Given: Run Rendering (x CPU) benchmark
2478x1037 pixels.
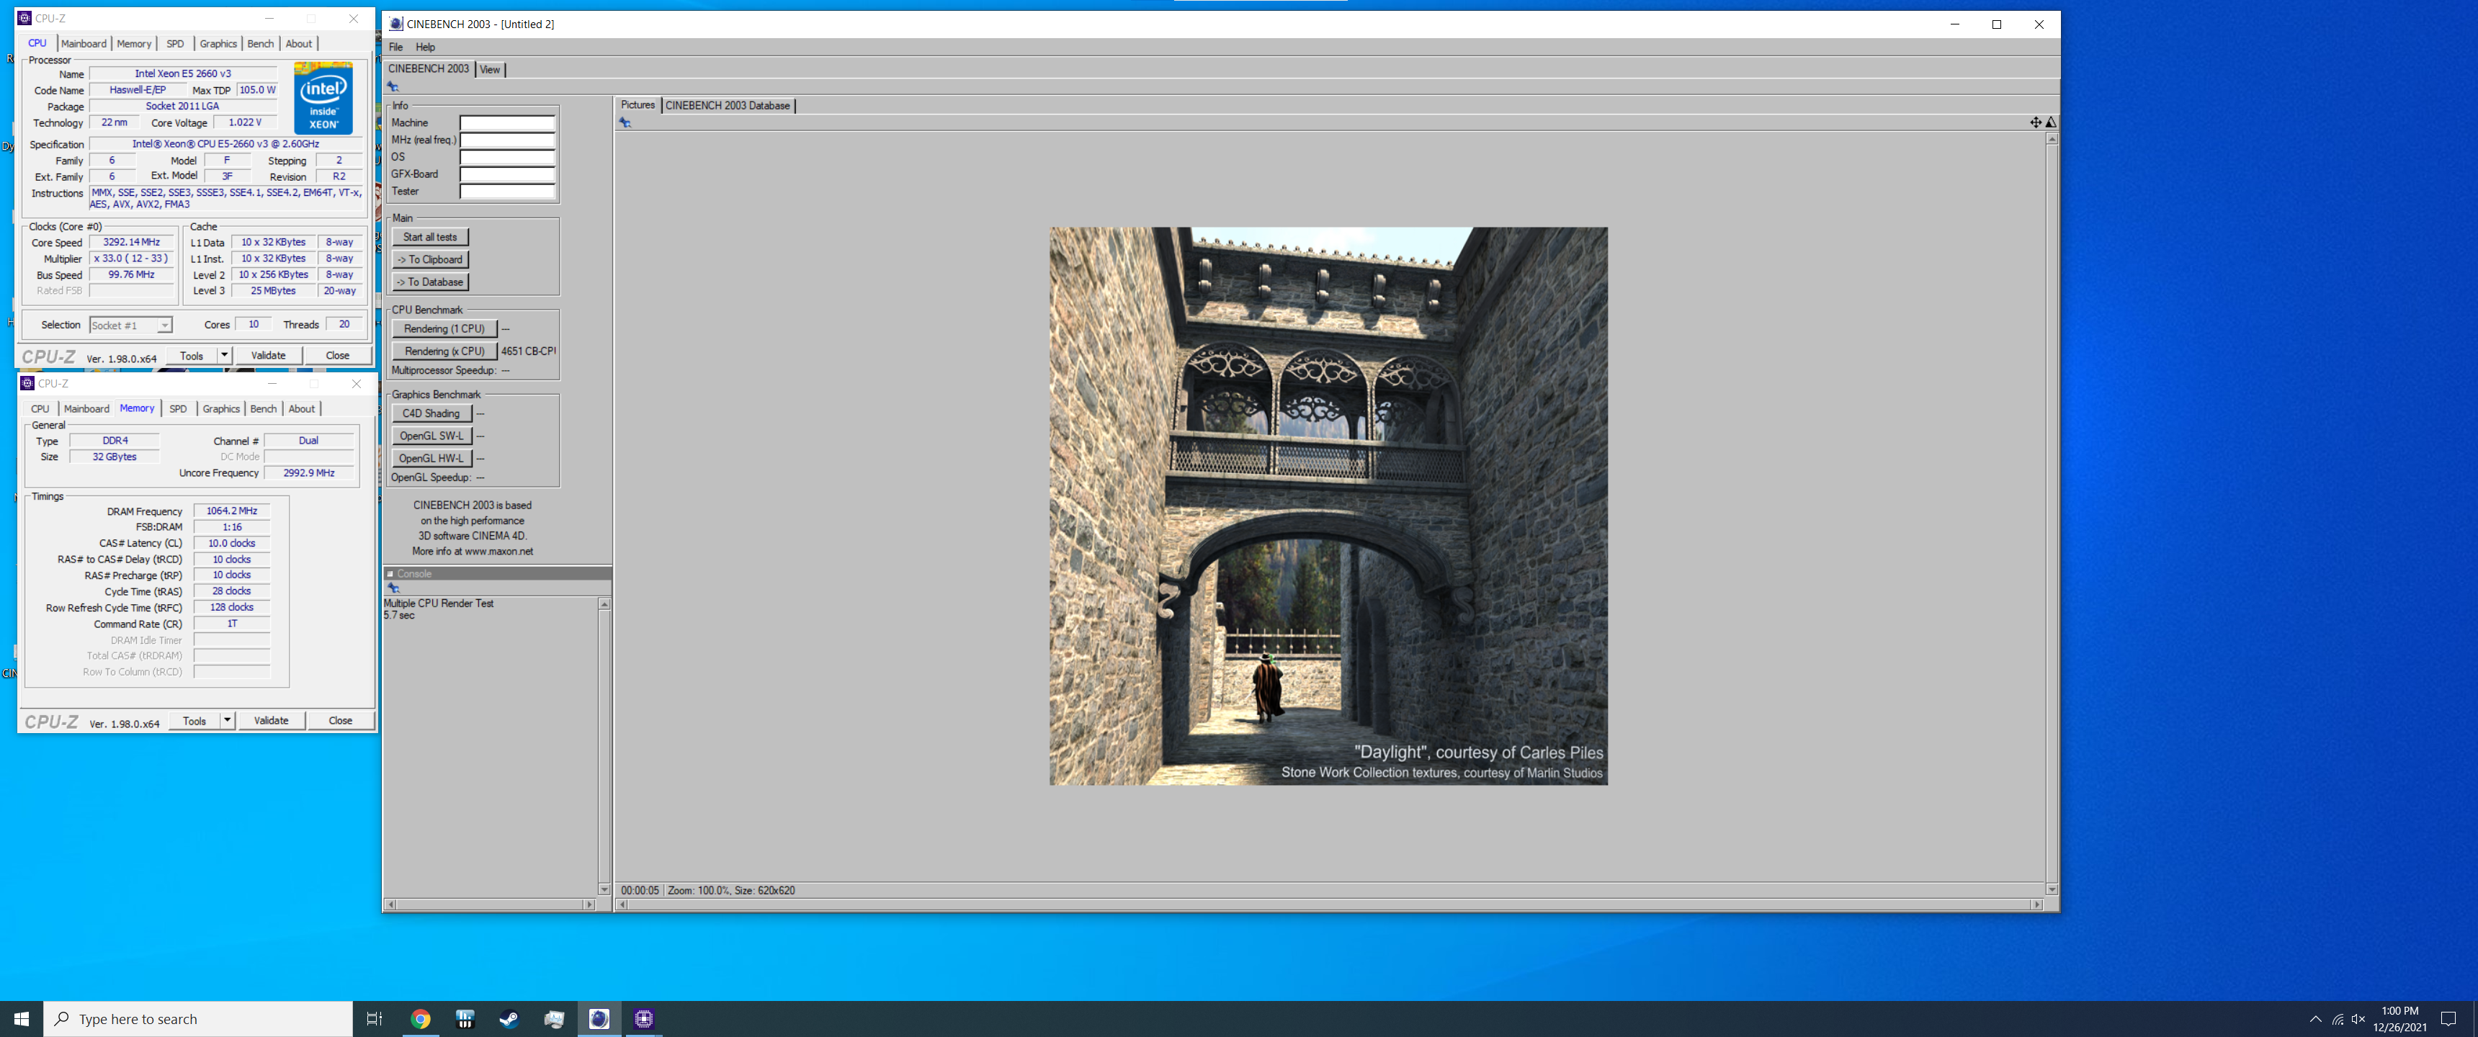Looking at the screenshot, I should point(444,351).
